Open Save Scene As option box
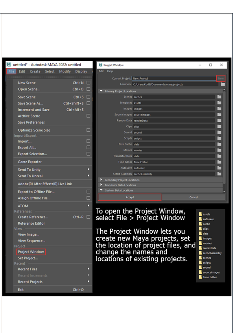Screen dimensions: 236x333 [88, 103]
